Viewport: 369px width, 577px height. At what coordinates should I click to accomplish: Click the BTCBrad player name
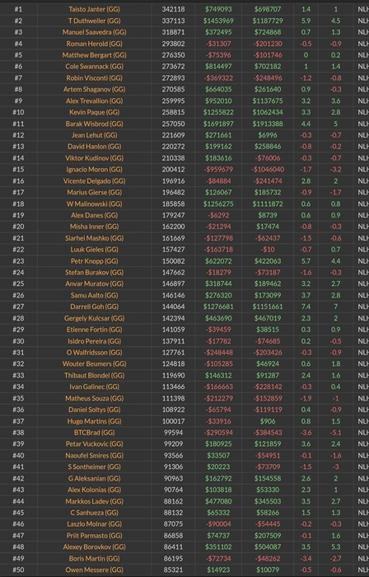pyautogui.click(x=94, y=433)
